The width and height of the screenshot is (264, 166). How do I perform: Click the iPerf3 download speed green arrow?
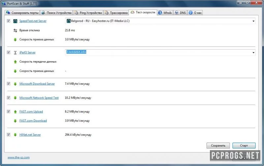pyautogui.click(x=15, y=71)
